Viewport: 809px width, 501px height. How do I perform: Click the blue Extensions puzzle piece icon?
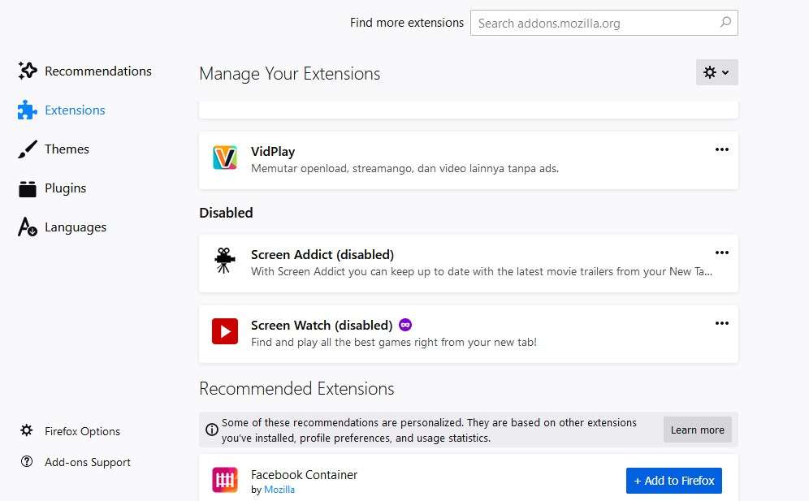coord(28,110)
